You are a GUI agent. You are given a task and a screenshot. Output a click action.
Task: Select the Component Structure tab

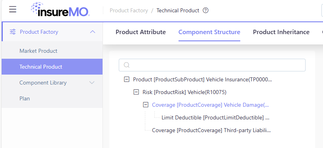(209, 32)
